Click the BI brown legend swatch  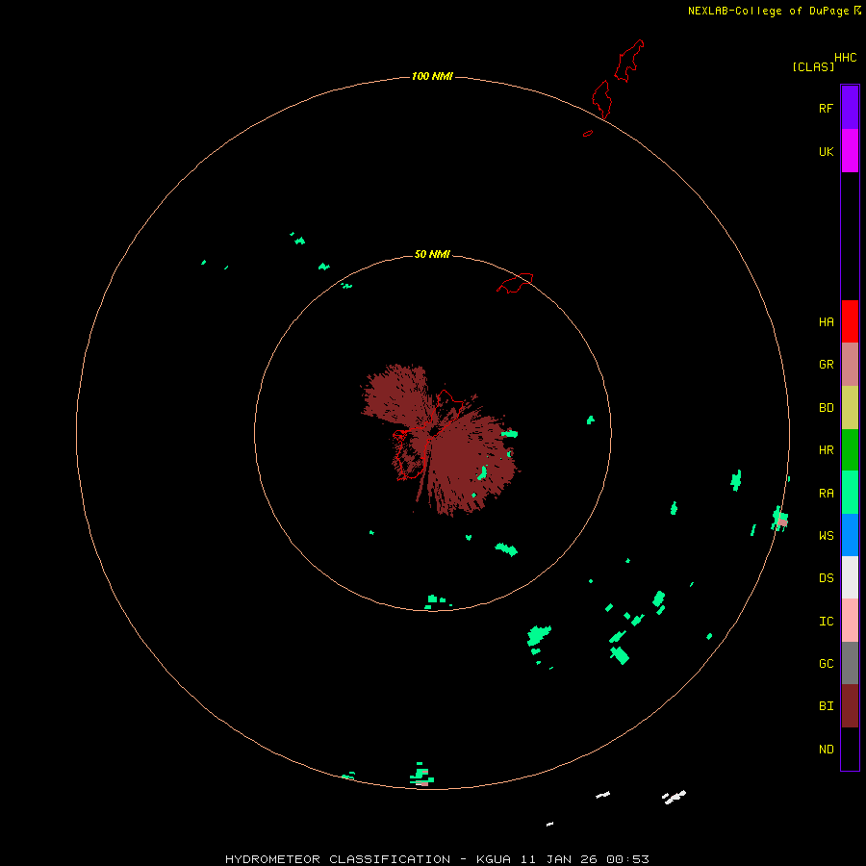coord(850,706)
